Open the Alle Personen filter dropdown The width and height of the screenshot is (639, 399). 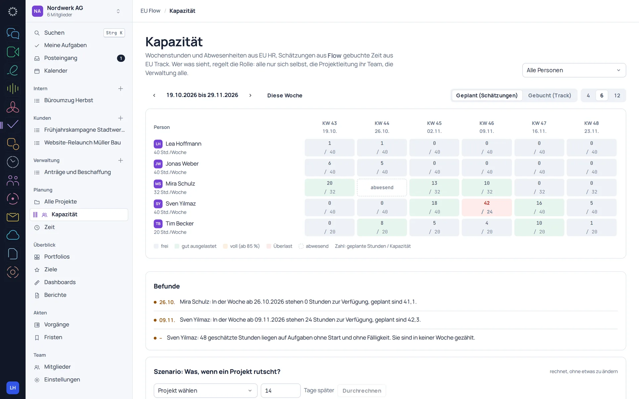coord(574,70)
